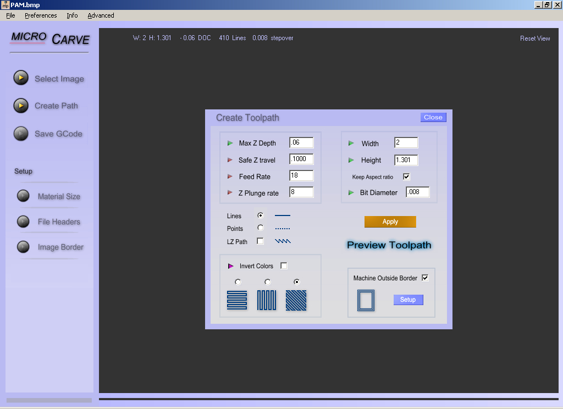This screenshot has height=409, width=563.
Task: Close the Create Toolpath dialog
Action: 433,118
